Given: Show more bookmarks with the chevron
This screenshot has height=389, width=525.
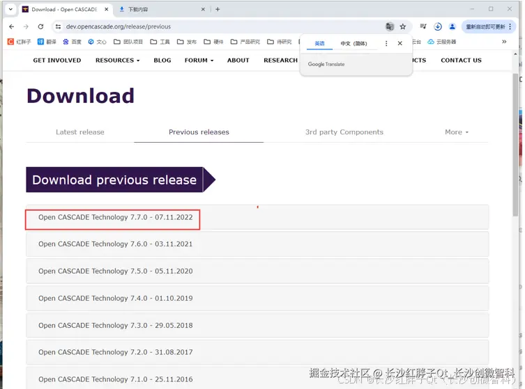Looking at the screenshot, I should coord(504,42).
